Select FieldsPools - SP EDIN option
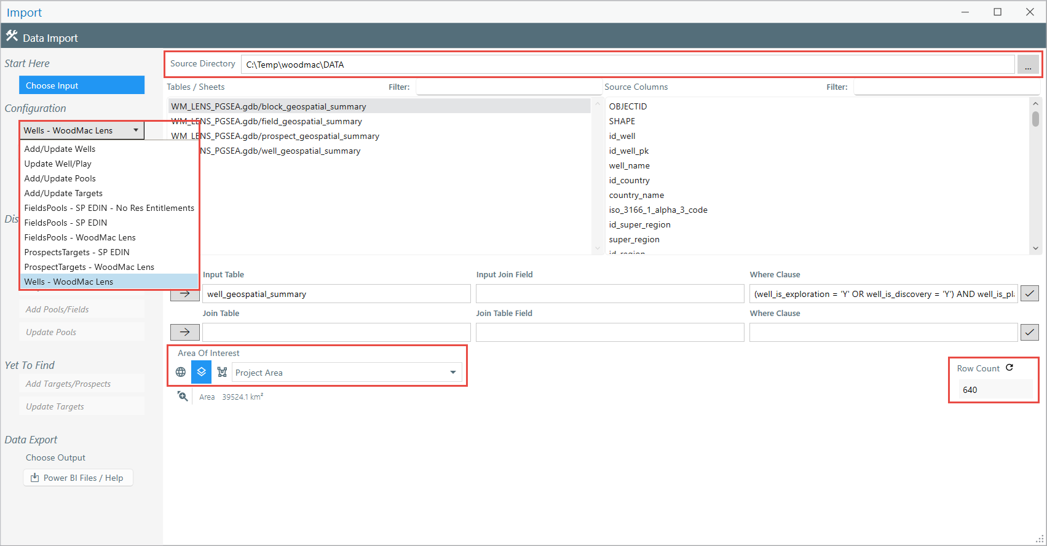 point(109,223)
